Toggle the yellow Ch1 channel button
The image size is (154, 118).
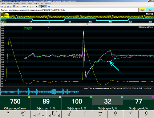142,10
